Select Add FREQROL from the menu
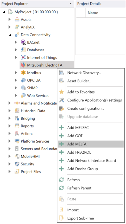This screenshot has width=126, height=224. 91,152
